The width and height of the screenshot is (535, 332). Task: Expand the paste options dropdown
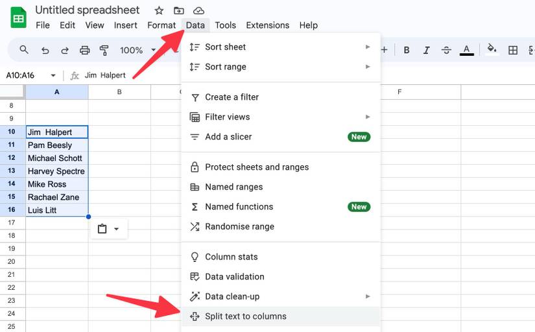tap(117, 229)
